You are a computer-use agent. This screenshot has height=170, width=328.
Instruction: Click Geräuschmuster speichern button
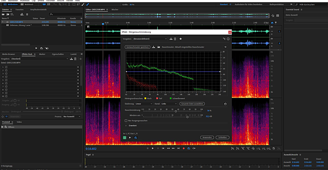point(137,47)
